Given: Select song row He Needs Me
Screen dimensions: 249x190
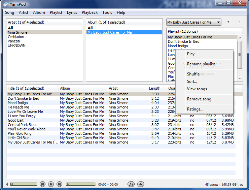Looking at the screenshot, I should point(91,107).
